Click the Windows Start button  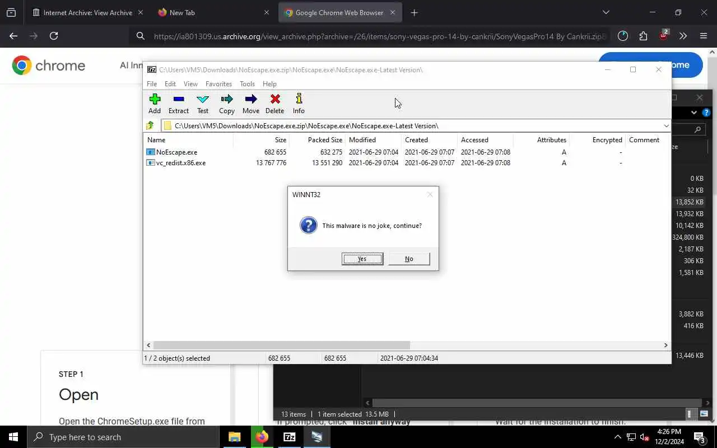point(13,437)
